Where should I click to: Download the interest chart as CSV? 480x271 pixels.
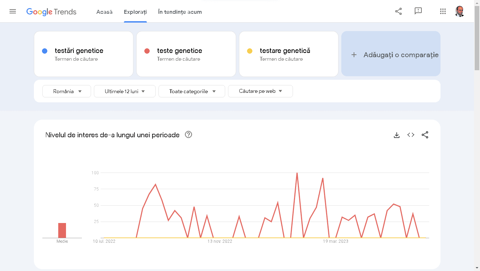coord(397,135)
